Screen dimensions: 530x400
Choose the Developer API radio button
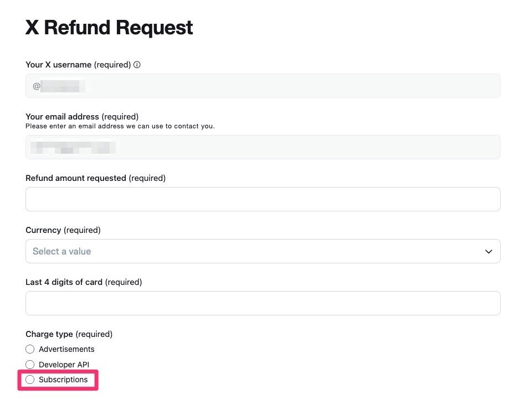click(x=30, y=365)
